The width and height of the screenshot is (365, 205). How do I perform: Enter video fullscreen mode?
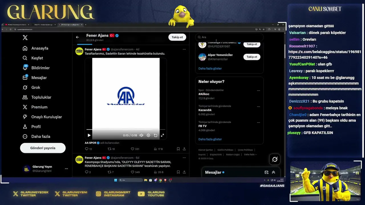(x=163, y=136)
